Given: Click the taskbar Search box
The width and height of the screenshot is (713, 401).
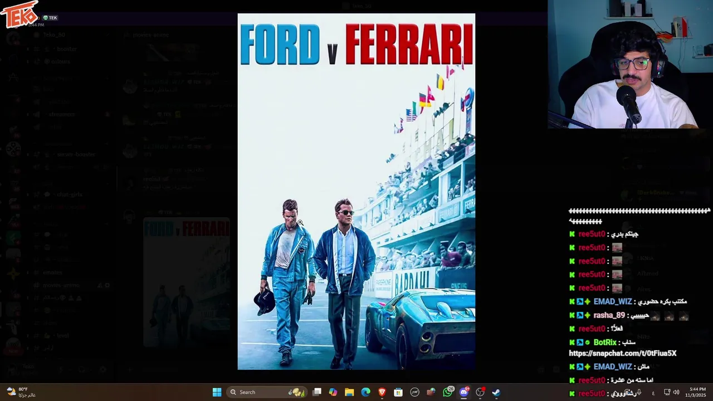Looking at the screenshot, I should pos(267,392).
